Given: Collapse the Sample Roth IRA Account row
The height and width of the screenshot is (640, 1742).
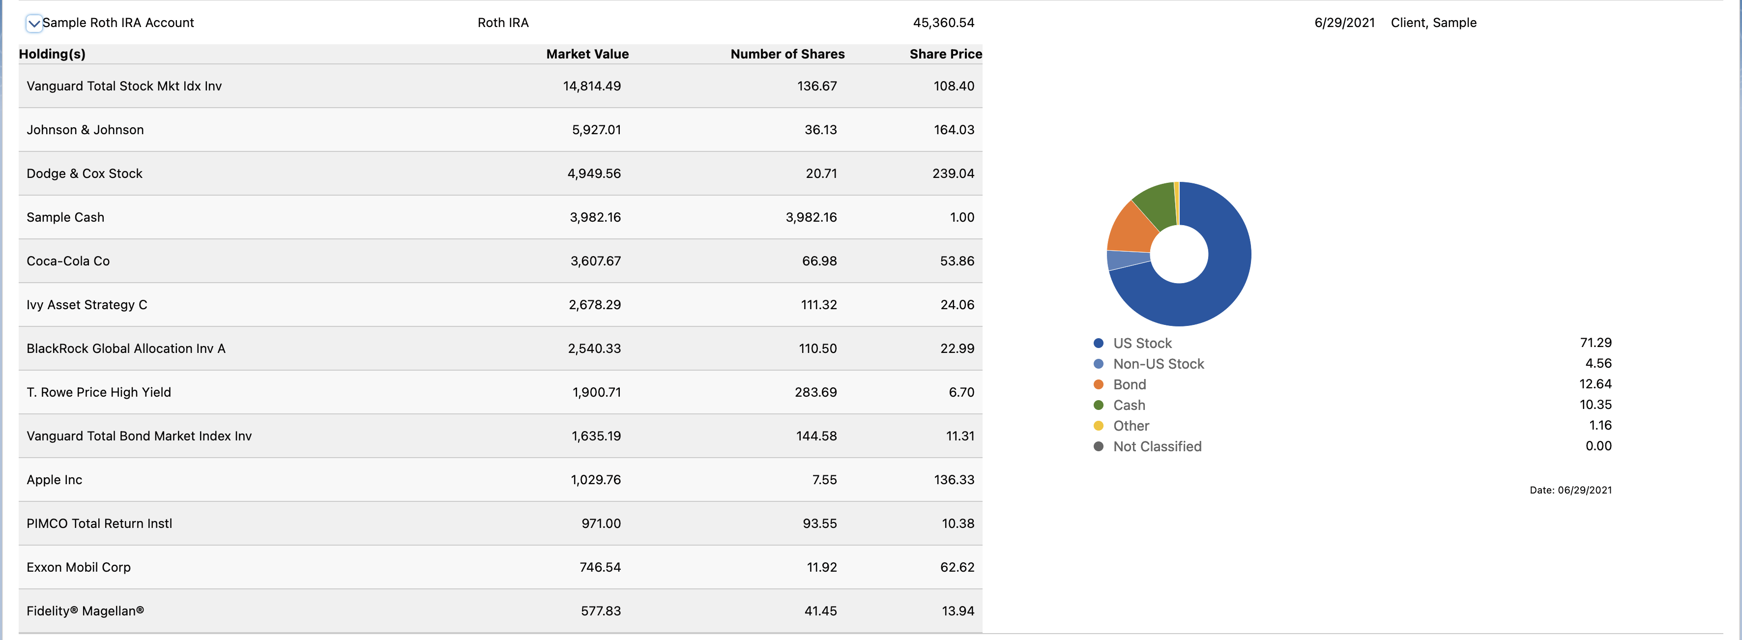Looking at the screenshot, I should 34,24.
